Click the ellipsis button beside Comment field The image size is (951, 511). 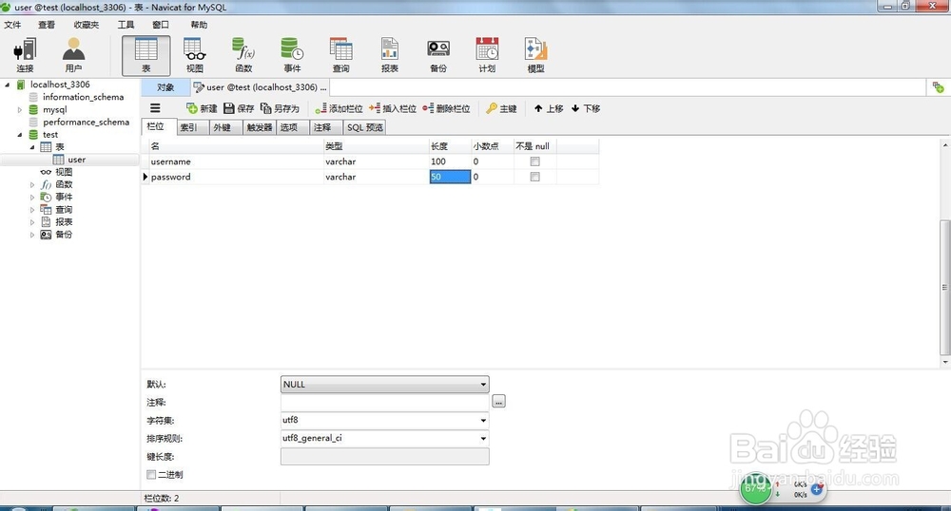(498, 402)
